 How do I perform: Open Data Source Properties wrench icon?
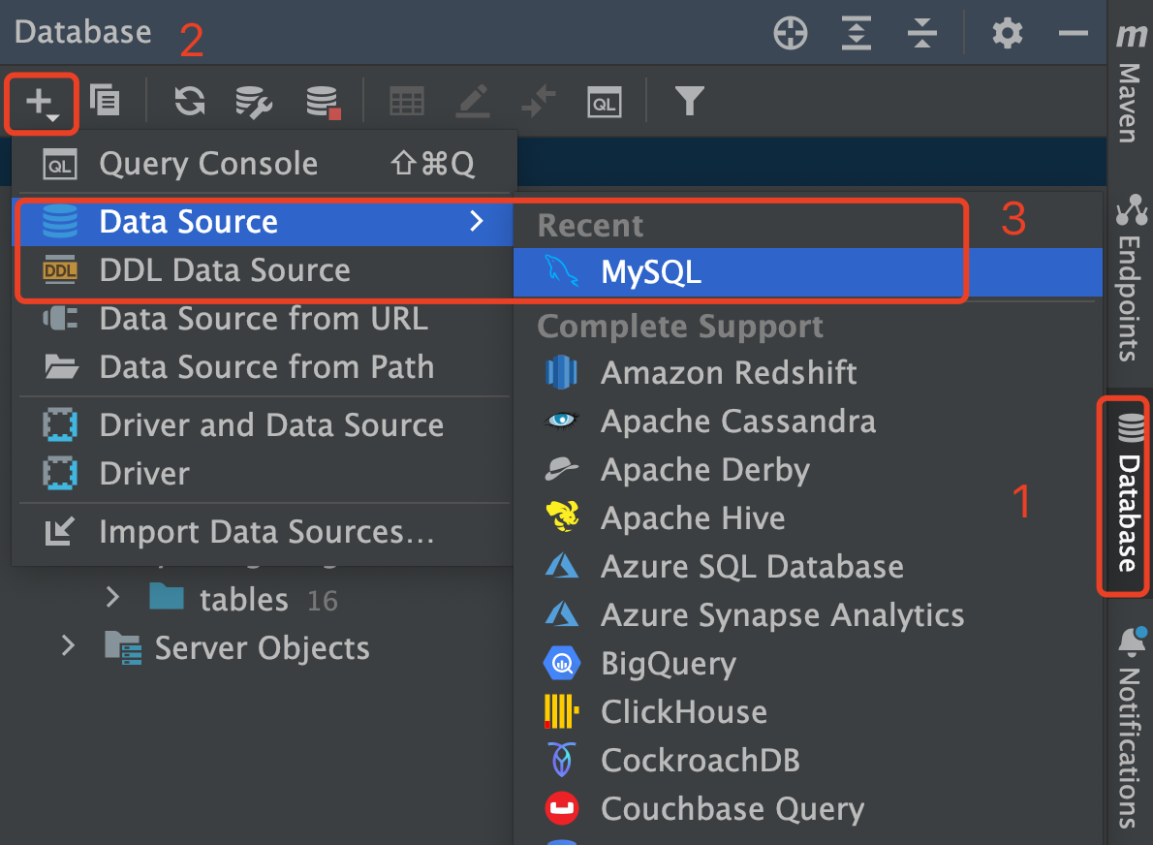coord(254,101)
